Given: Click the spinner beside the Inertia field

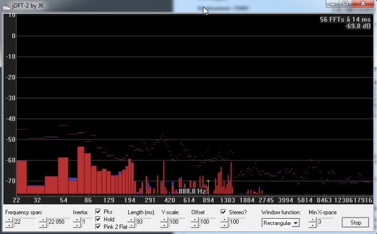Looking at the screenshot, I should tap(76, 222).
